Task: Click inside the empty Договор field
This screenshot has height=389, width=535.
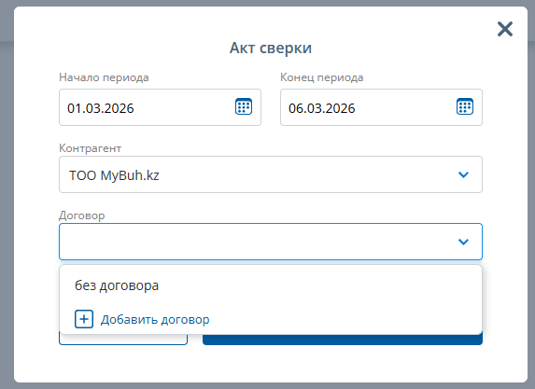Action: click(x=271, y=242)
